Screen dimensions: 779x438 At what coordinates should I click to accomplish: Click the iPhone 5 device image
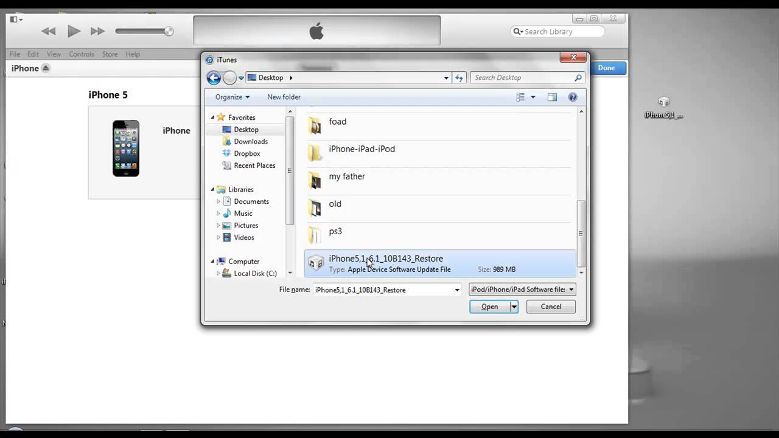coord(126,148)
